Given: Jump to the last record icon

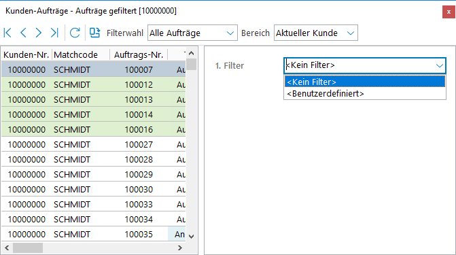Looking at the screenshot, I should pos(54,33).
